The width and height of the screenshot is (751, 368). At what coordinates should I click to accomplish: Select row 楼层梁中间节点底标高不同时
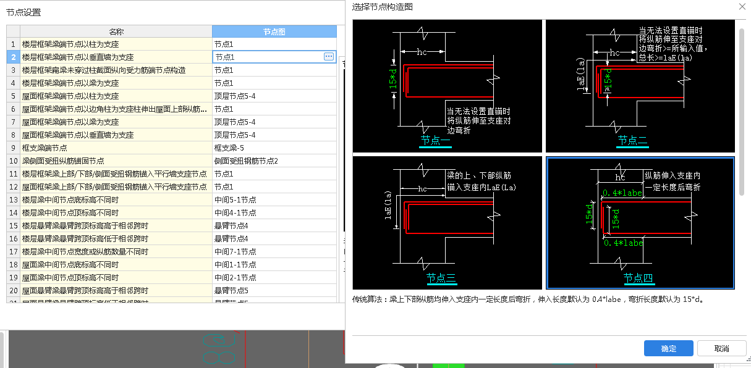[116, 200]
